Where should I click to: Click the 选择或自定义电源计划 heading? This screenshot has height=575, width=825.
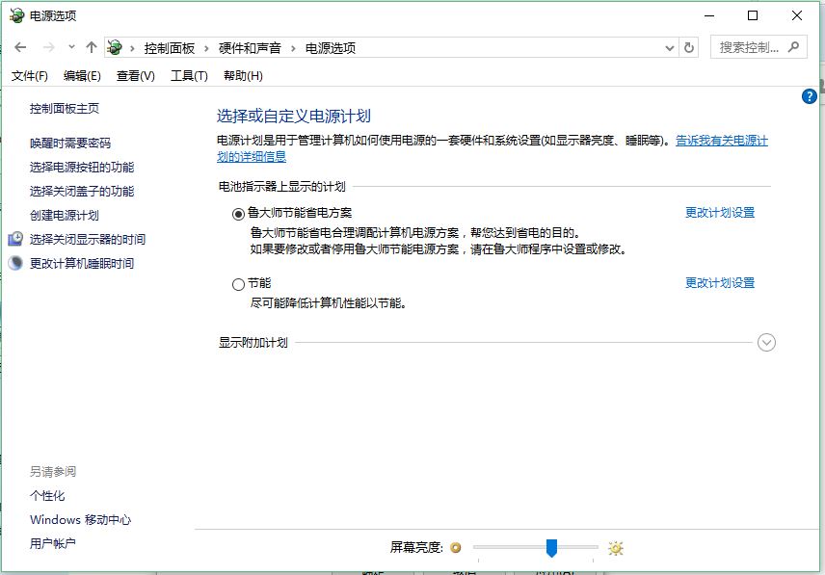pyautogui.click(x=294, y=117)
